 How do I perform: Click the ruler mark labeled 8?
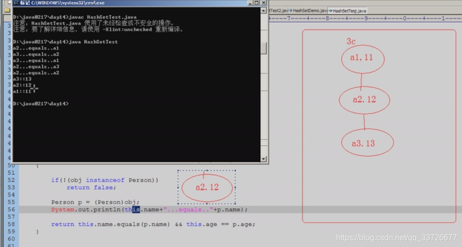point(327,18)
